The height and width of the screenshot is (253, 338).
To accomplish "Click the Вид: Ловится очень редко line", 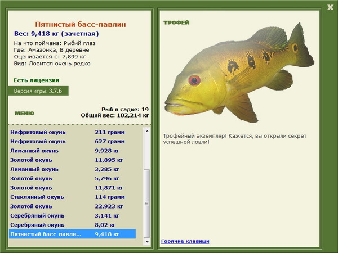I will (x=52, y=64).
